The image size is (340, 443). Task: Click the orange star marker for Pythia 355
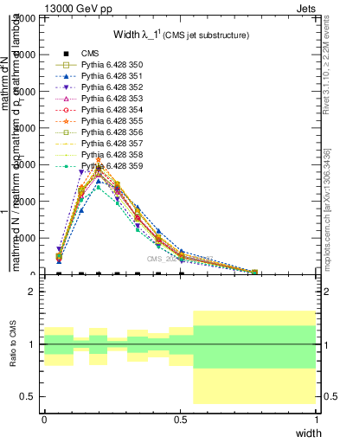(66, 121)
